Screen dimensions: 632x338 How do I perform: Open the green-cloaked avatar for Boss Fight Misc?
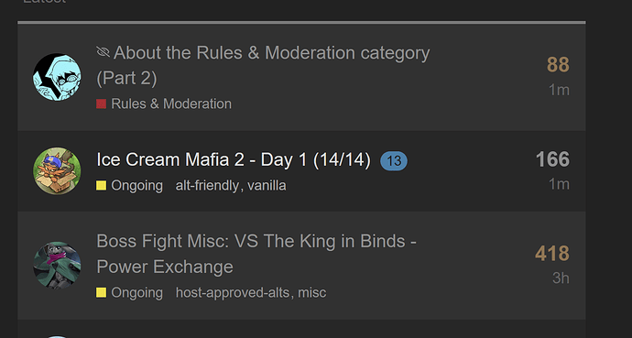(57, 265)
